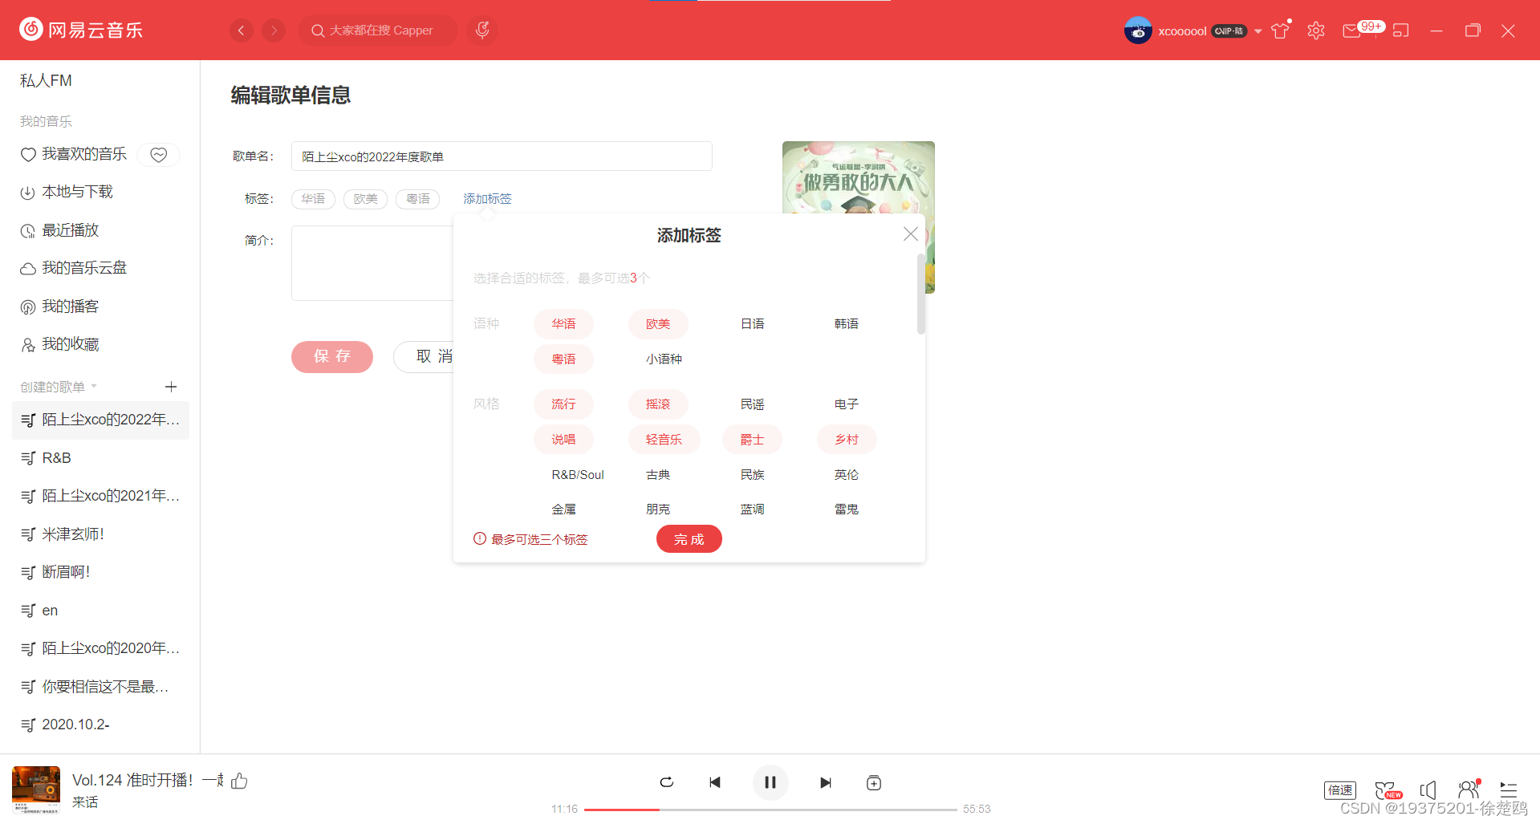This screenshot has height=824, width=1540.
Task: Add a new created playlist
Action: point(171,387)
